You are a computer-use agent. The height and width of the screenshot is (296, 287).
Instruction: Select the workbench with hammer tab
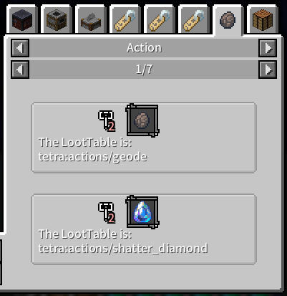[91, 19]
